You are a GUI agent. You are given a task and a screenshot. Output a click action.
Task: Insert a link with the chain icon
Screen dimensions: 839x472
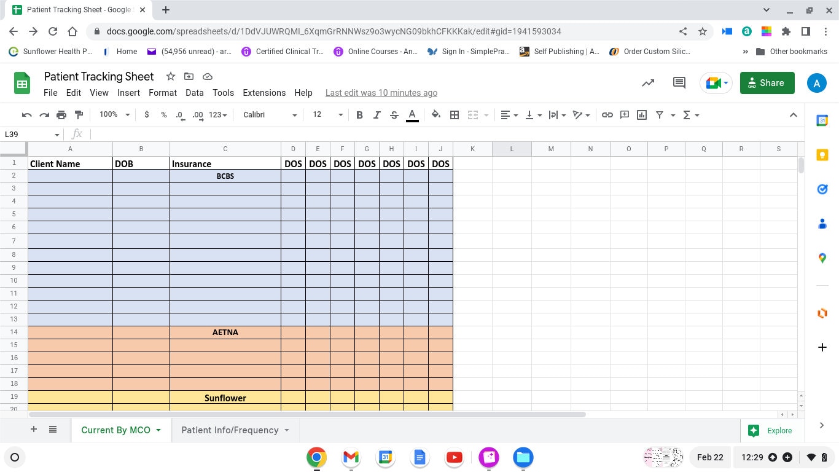pyautogui.click(x=607, y=115)
